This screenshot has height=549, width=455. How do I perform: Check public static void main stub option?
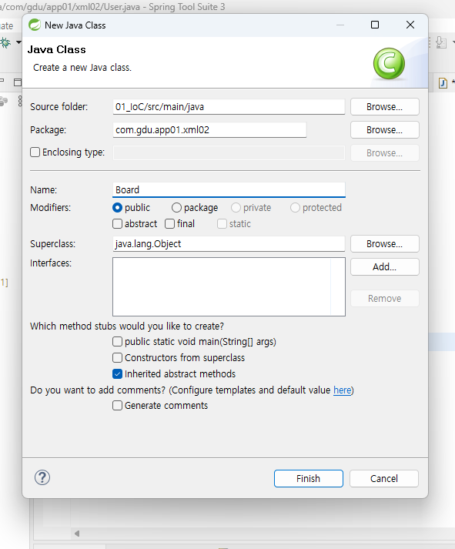(x=117, y=341)
